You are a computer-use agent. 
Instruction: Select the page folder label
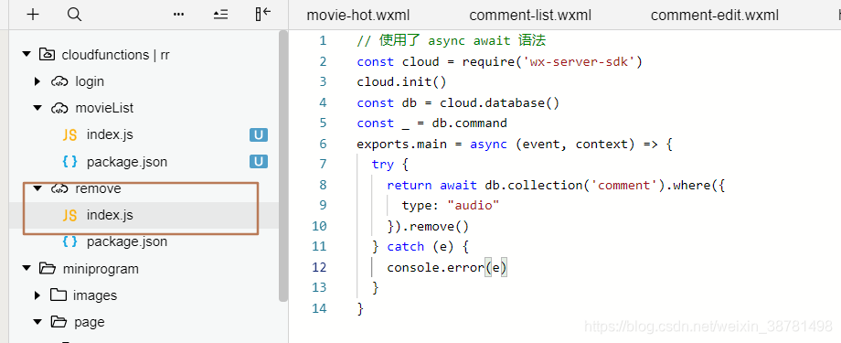click(90, 323)
